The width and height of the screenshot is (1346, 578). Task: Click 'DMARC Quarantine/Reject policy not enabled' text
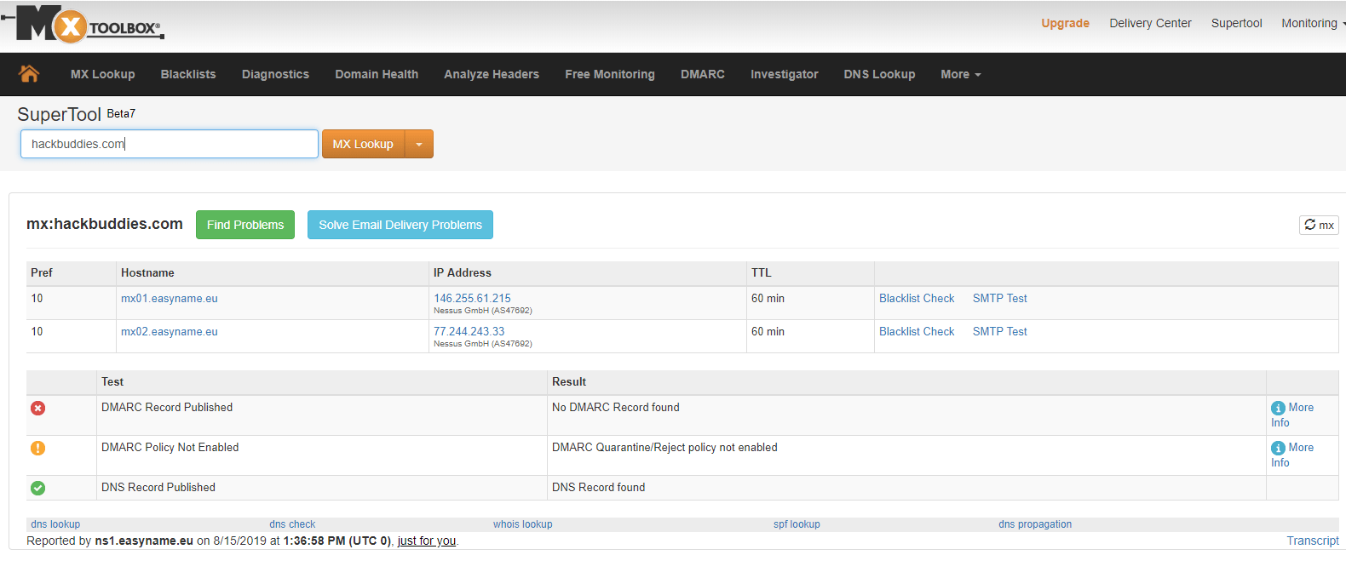664,448
